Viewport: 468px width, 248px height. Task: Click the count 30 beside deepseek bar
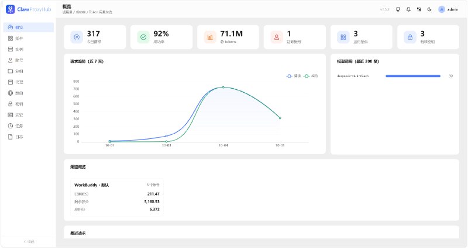tap(450, 76)
